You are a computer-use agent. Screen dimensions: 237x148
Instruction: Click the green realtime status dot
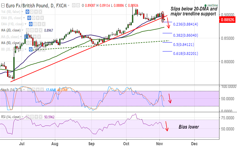point(206,6)
